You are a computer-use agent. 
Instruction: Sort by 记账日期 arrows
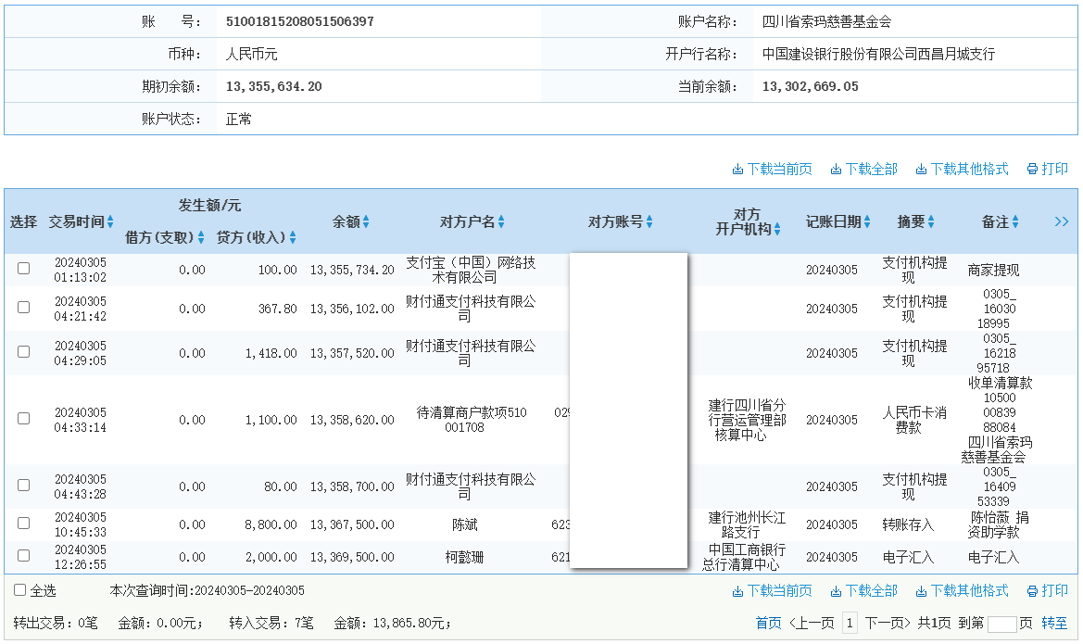click(x=867, y=221)
